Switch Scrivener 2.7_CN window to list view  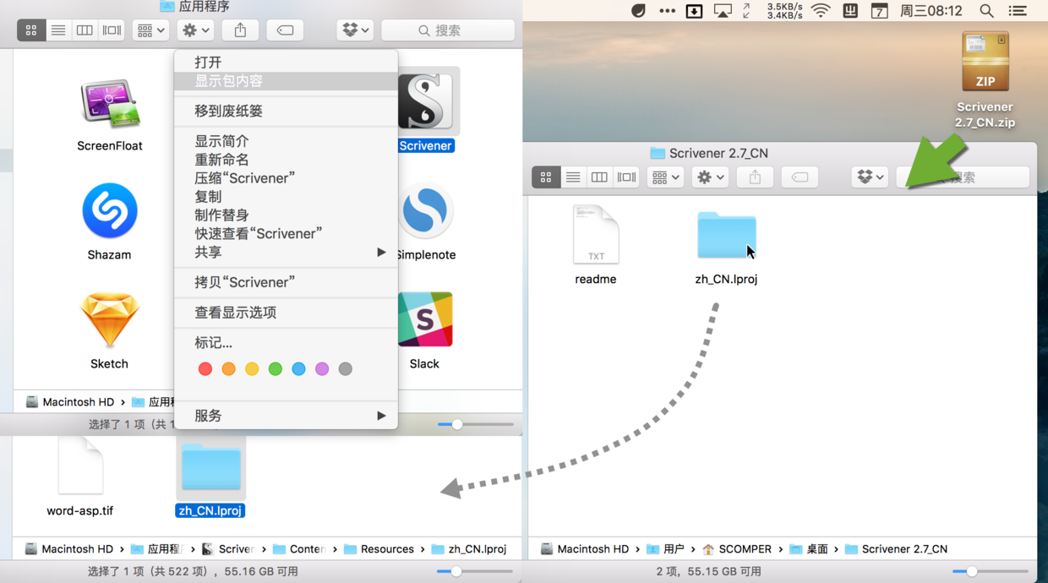point(573,177)
